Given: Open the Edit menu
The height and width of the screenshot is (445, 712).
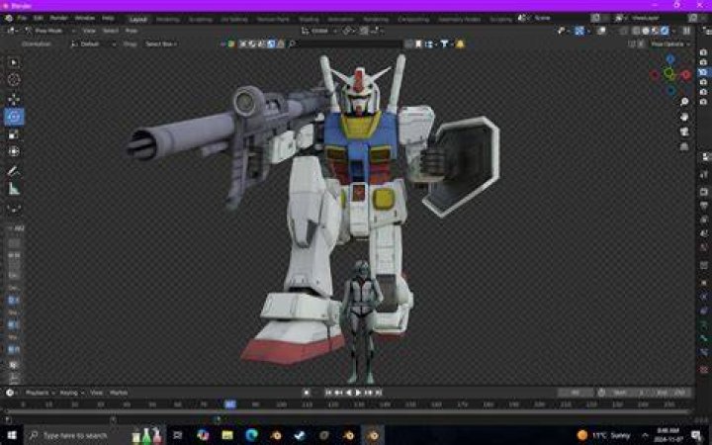Looking at the screenshot, I should (x=39, y=18).
